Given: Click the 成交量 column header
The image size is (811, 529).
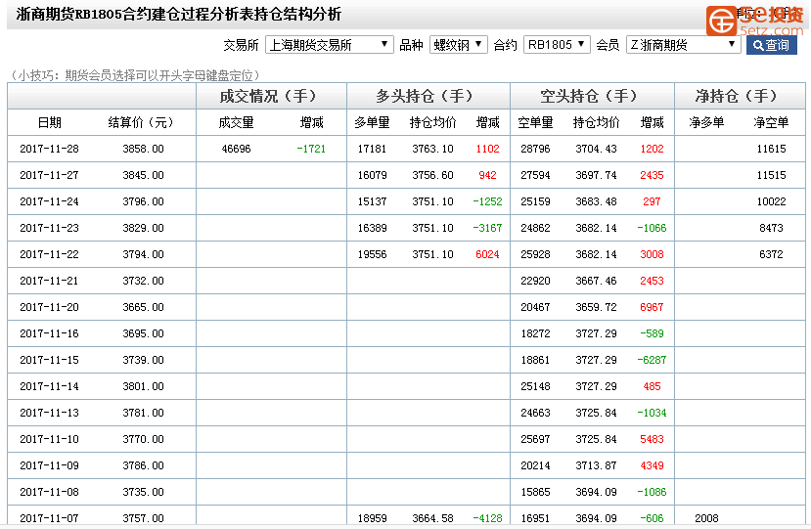Looking at the screenshot, I should point(236,122).
